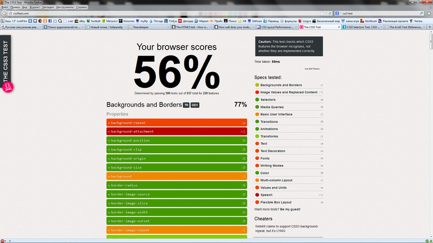Click the search magnifier in the search box
This screenshot has height=243, width=433.
[x=422, y=13]
